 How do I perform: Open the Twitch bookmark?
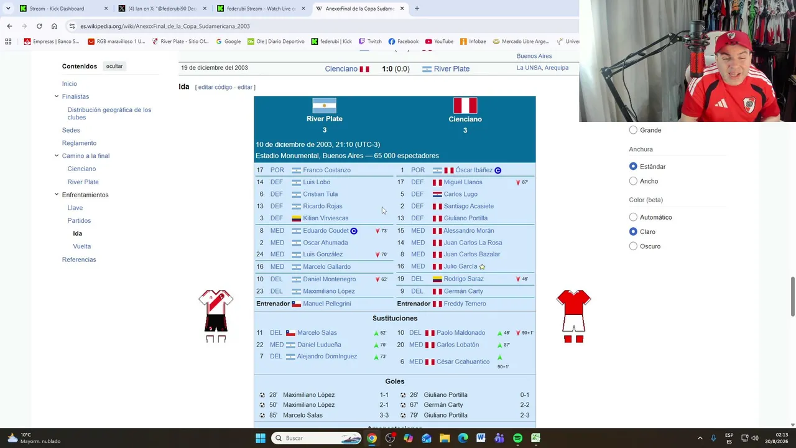click(x=370, y=42)
